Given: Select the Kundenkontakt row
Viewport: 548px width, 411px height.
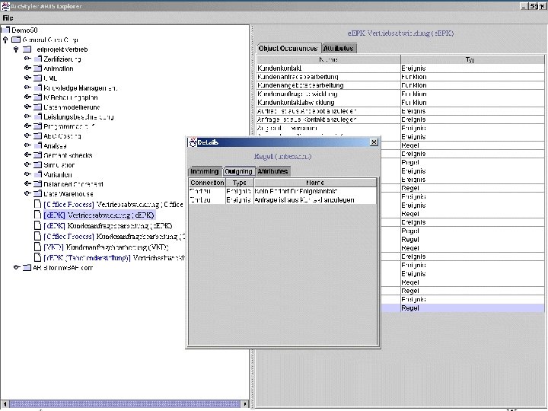Looking at the screenshot, I should tap(400, 68).
